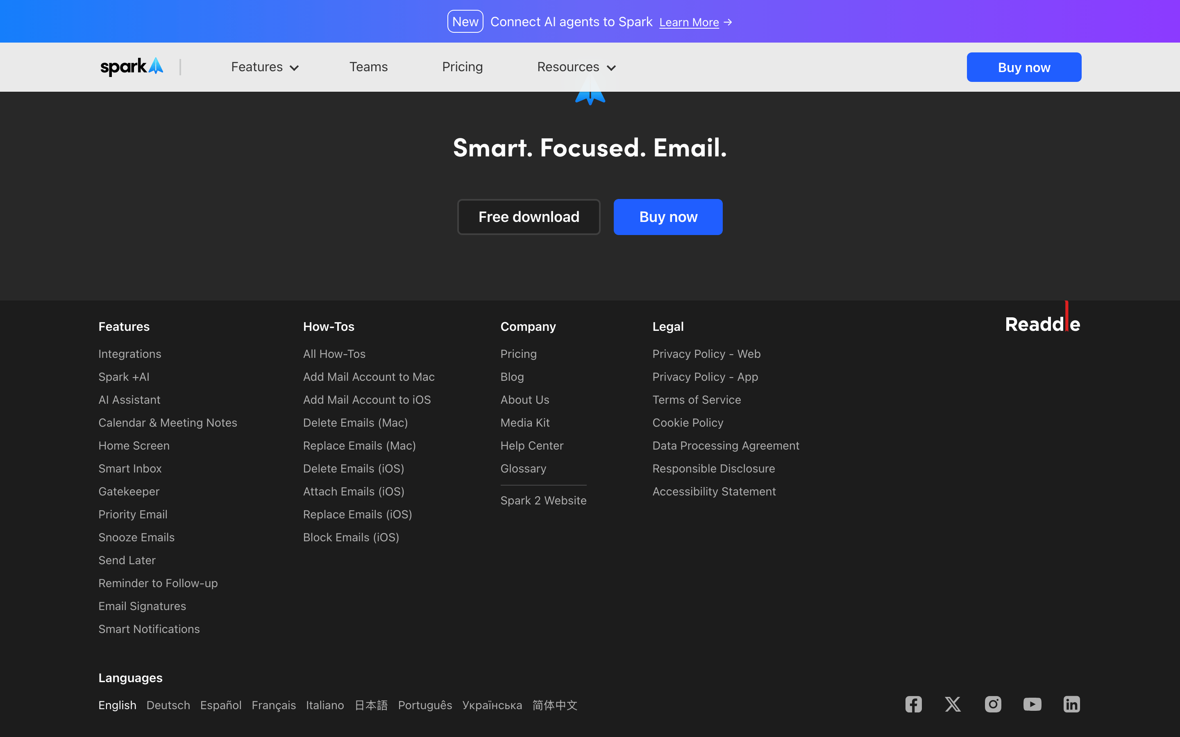Click Buy now beside Free download
Viewport: 1180px width, 737px height.
[x=668, y=217]
